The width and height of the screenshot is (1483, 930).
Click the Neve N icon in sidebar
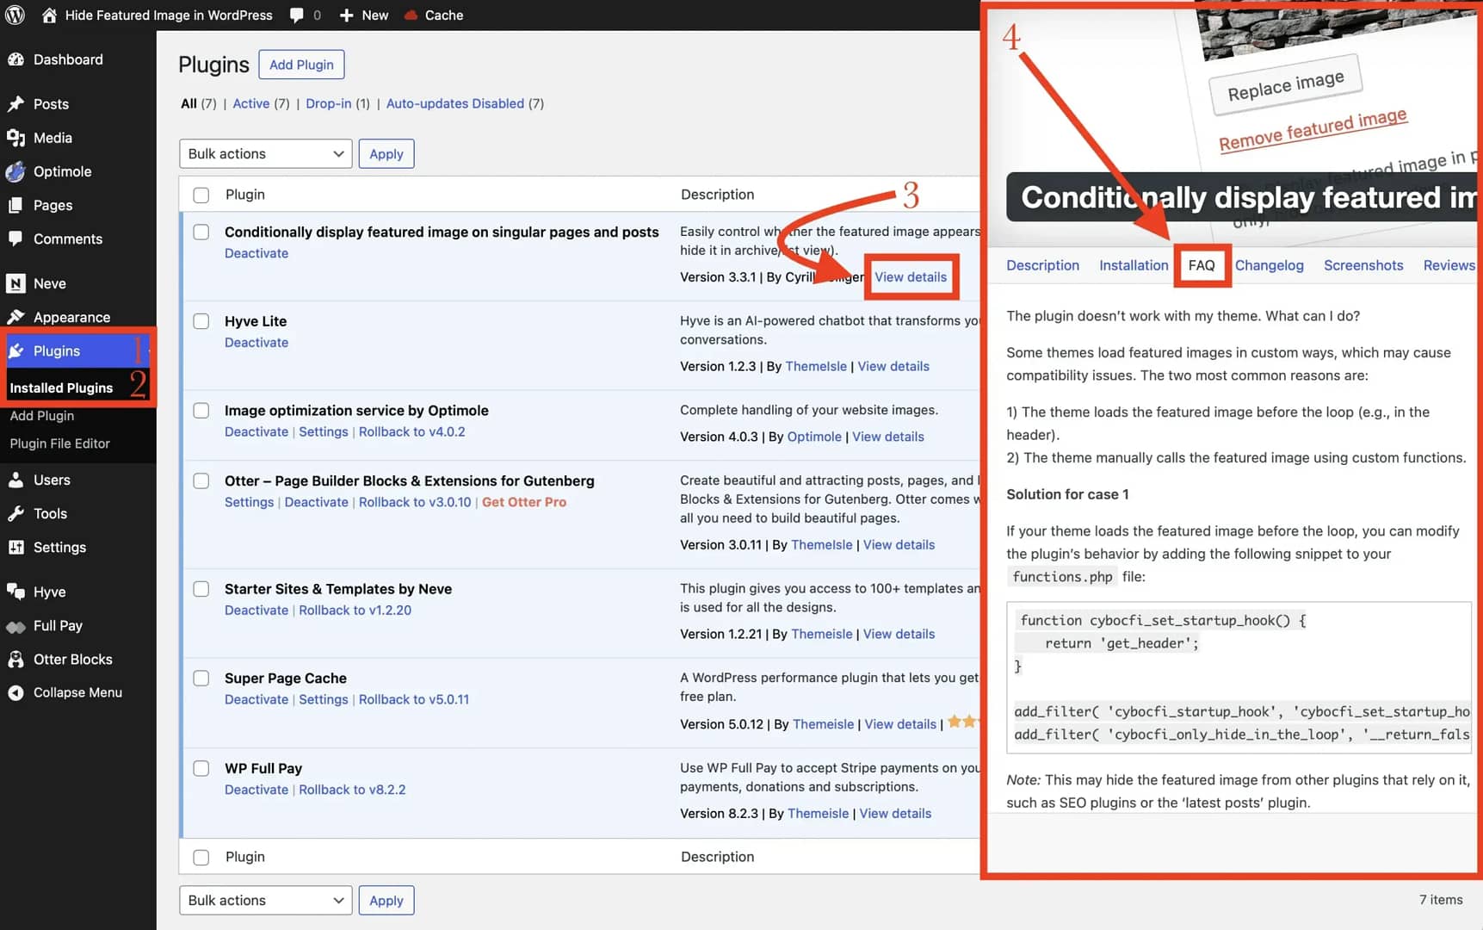[15, 283]
